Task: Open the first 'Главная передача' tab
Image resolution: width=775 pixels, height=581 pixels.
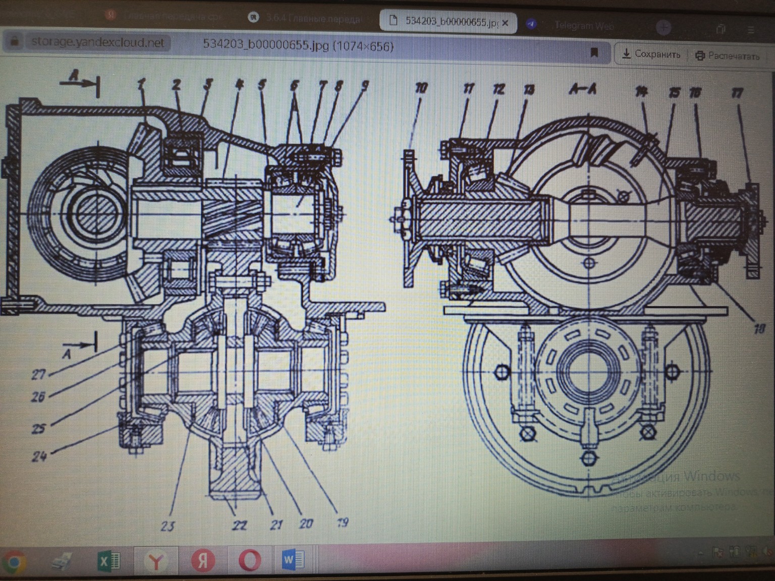Action: click(167, 16)
